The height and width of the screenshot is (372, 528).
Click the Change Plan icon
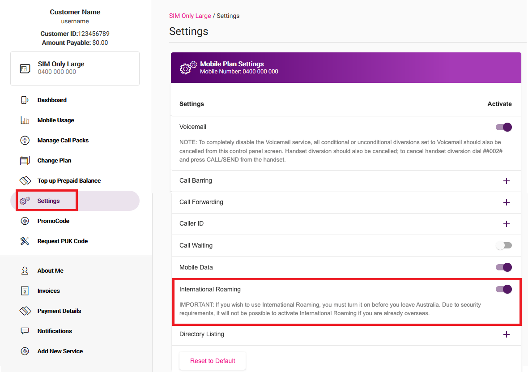pos(25,161)
